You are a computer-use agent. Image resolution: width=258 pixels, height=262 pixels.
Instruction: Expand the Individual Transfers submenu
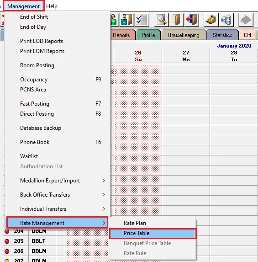point(57,209)
